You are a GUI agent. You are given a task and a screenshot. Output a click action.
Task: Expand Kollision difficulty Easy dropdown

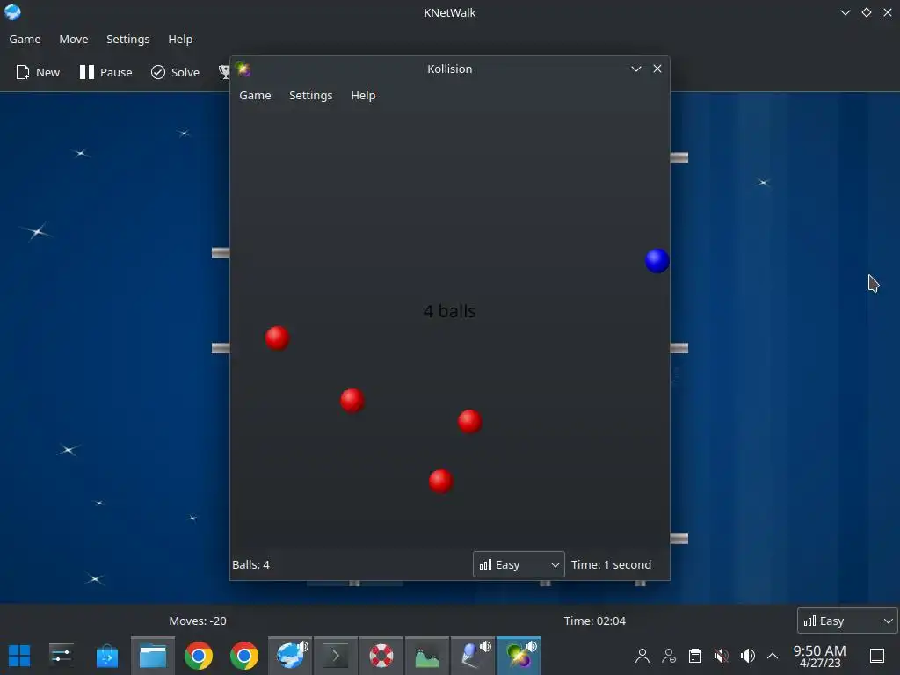[x=519, y=564]
